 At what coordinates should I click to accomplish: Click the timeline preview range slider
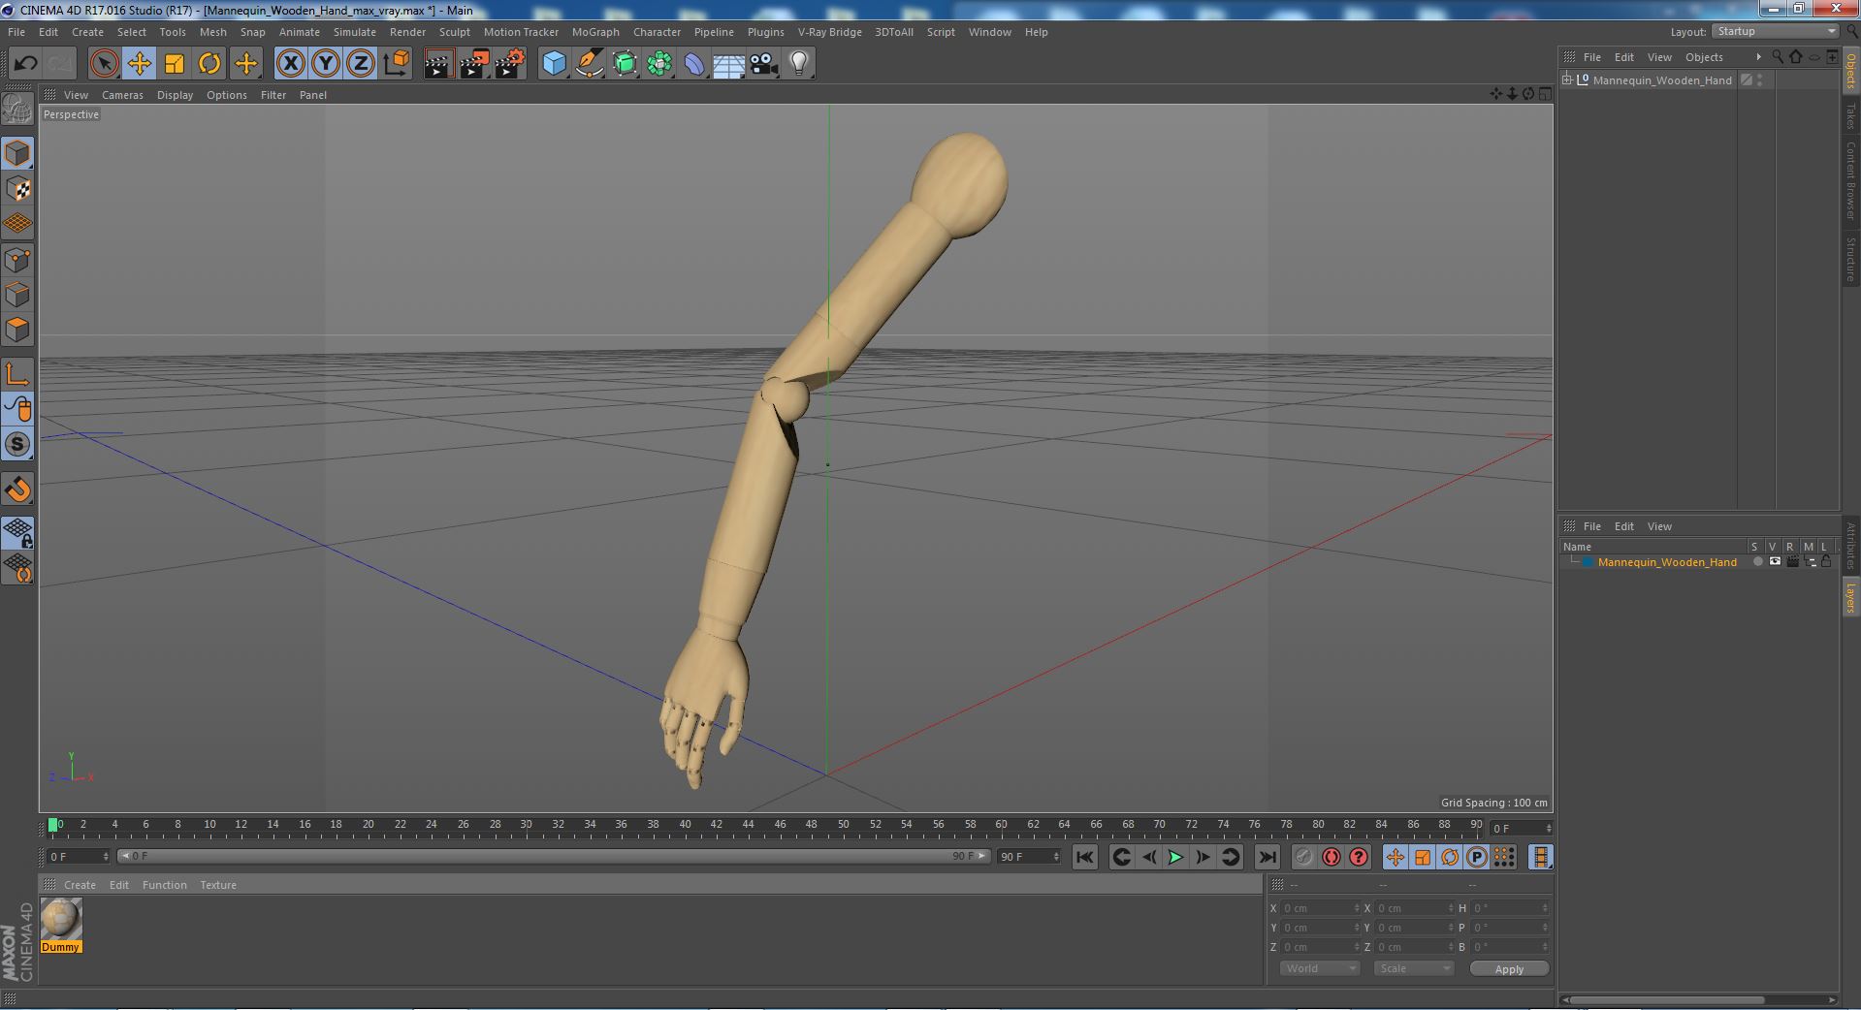[553, 856]
